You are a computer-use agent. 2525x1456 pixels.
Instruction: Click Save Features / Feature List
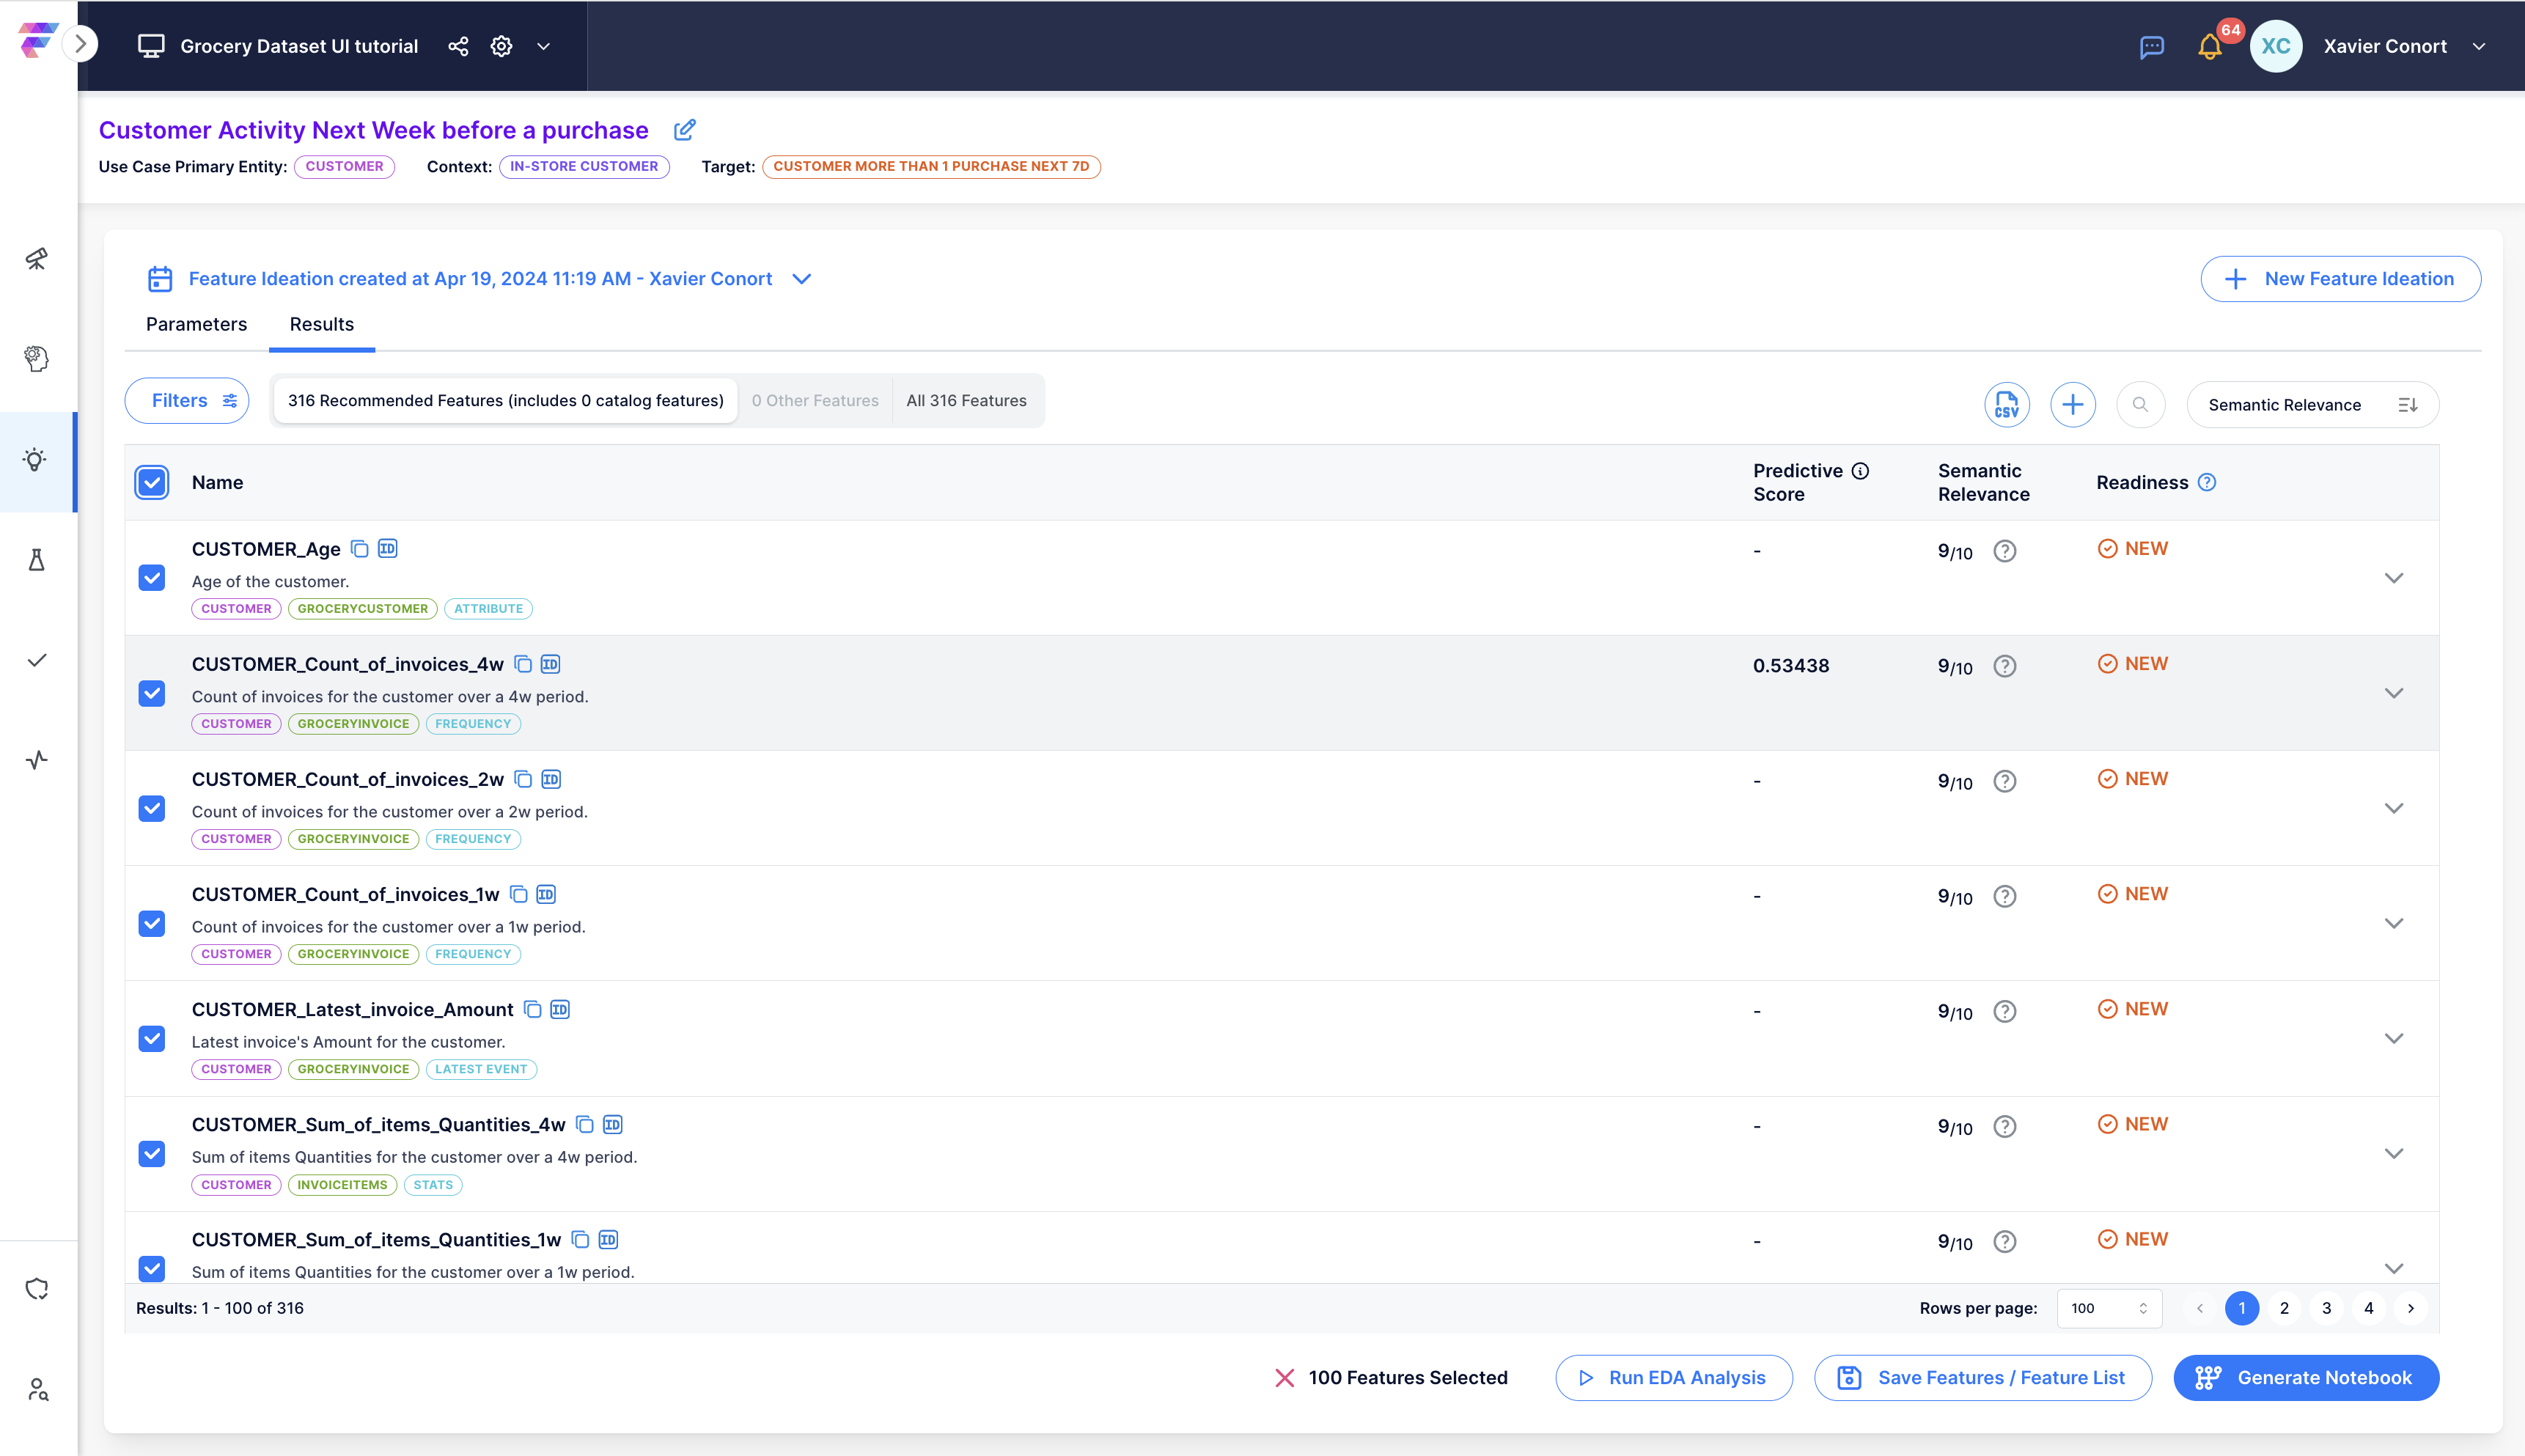point(1982,1378)
